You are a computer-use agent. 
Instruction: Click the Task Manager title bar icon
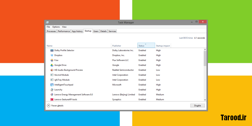click(x=47, y=22)
